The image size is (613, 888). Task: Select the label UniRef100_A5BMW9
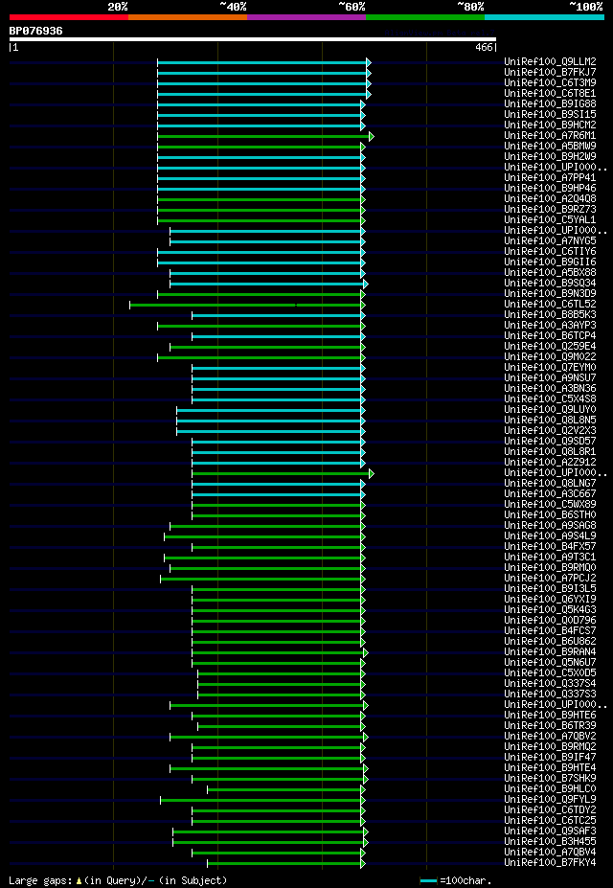pyautogui.click(x=550, y=147)
